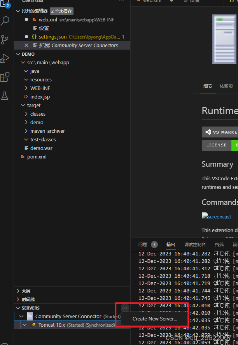
Task: Open the SERVERS section more actions menu
Action: [125, 308]
